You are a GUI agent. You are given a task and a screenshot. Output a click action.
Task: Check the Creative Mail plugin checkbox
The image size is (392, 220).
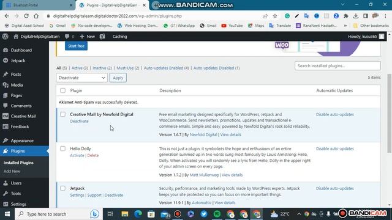62,114
